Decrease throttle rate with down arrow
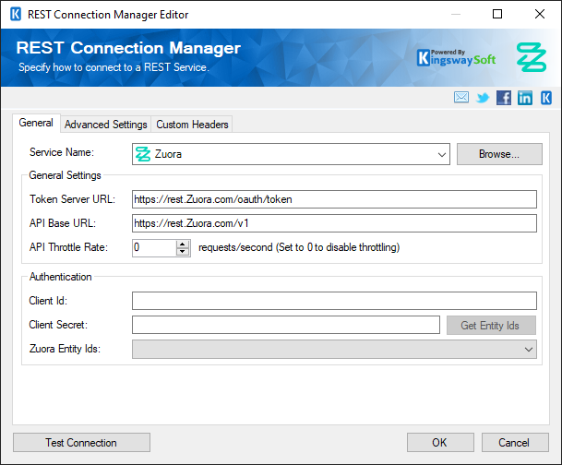Viewport: 562px width, 465px height. click(183, 252)
